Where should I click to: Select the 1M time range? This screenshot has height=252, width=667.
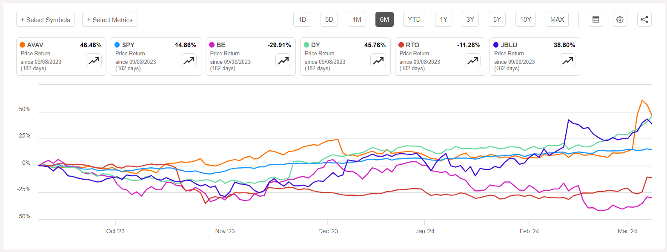coord(357,20)
